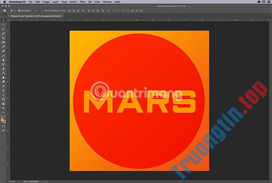The image size is (272, 183).
Task: Open the Edit menu
Action: (38, 2)
